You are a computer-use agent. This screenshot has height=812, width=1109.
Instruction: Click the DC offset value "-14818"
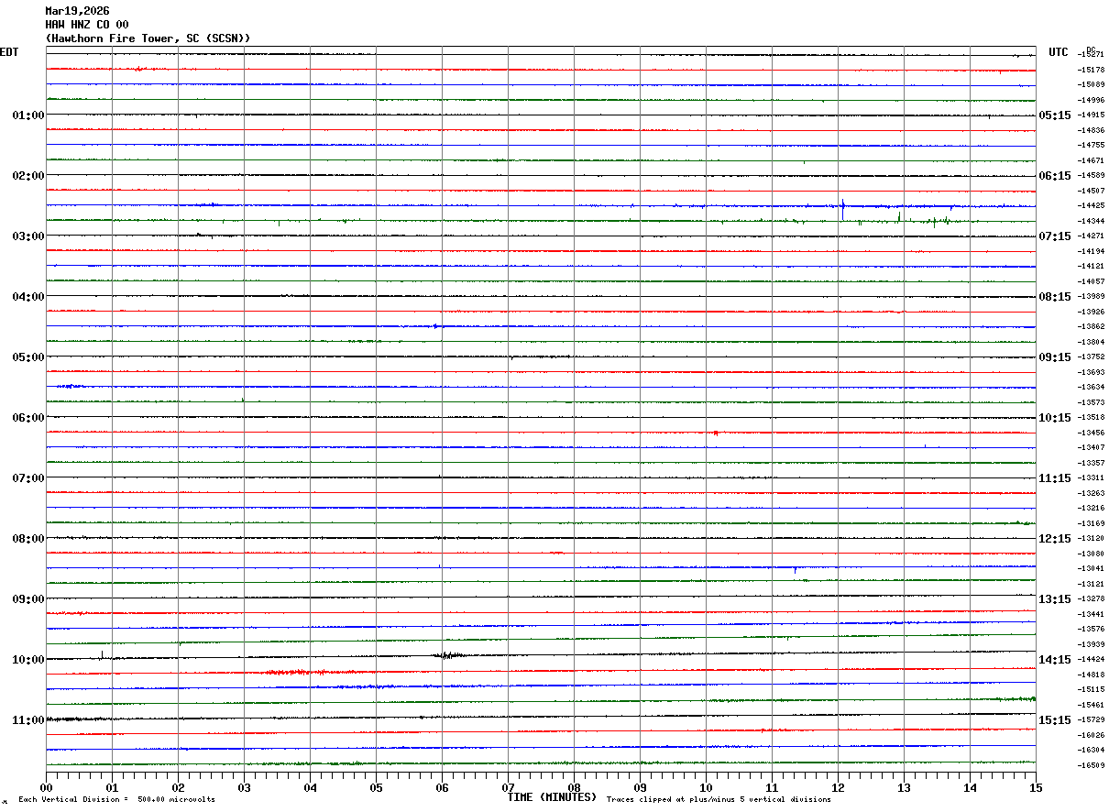(x=1091, y=675)
